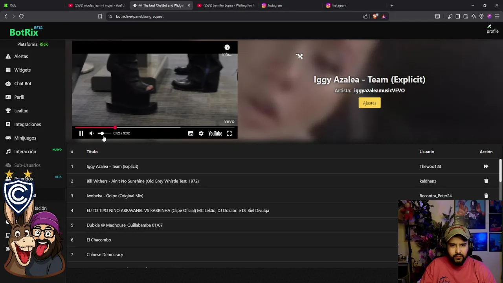The image size is (503, 283).
Task: Show the video info card icon
Action: tap(227, 48)
